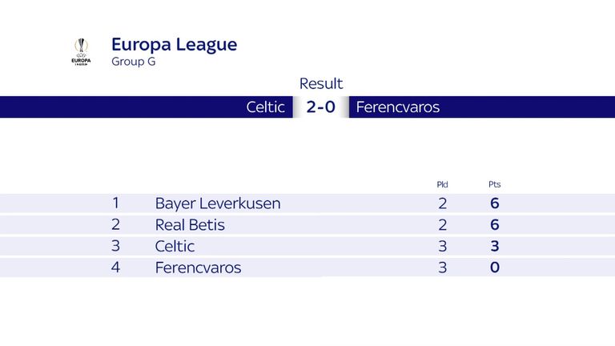The width and height of the screenshot is (615, 346).
Task: Click Real Betis's played games value
Action: point(442,225)
